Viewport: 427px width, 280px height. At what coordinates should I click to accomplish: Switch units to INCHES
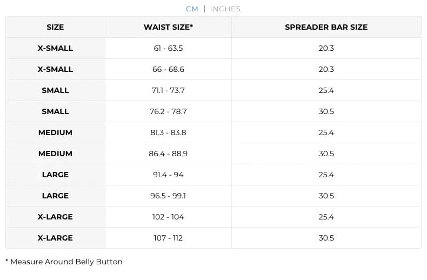tap(225, 9)
